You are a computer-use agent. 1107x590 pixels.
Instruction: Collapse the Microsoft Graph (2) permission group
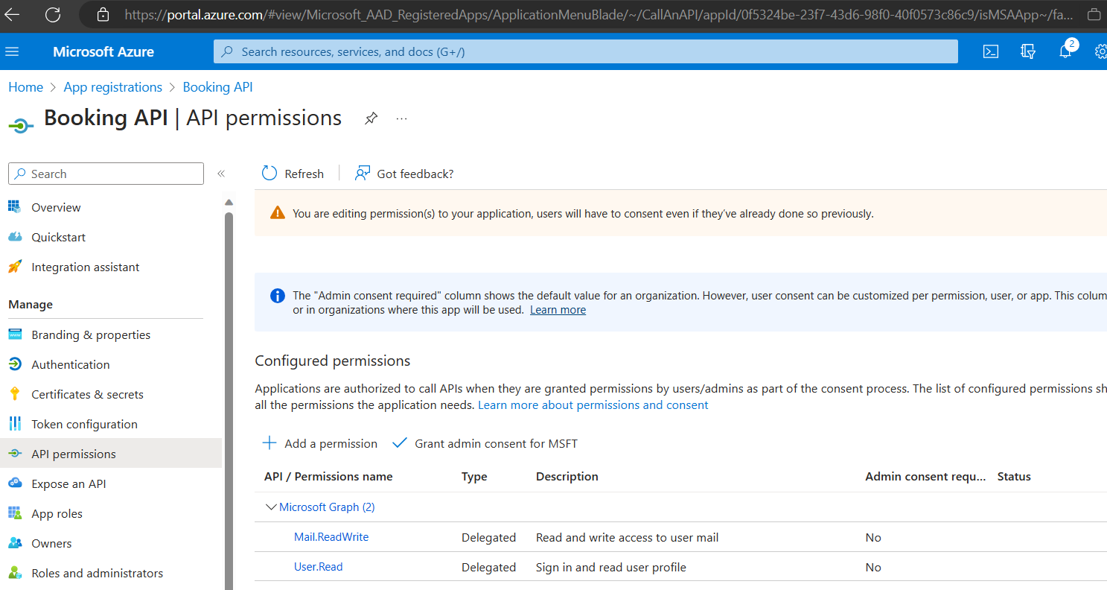(x=271, y=507)
